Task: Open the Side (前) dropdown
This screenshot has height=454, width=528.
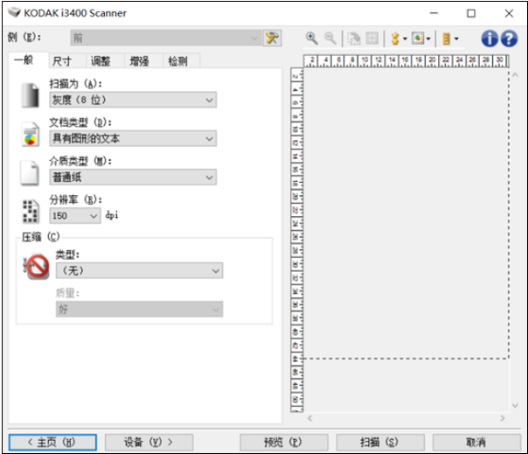Action: [166, 38]
